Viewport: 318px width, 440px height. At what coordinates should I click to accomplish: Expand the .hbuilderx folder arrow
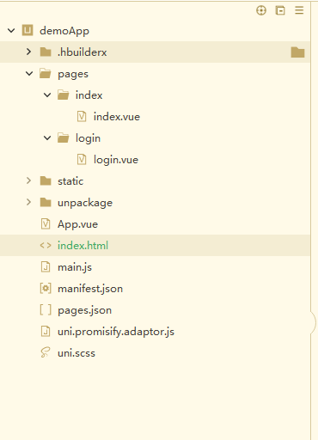[29, 52]
